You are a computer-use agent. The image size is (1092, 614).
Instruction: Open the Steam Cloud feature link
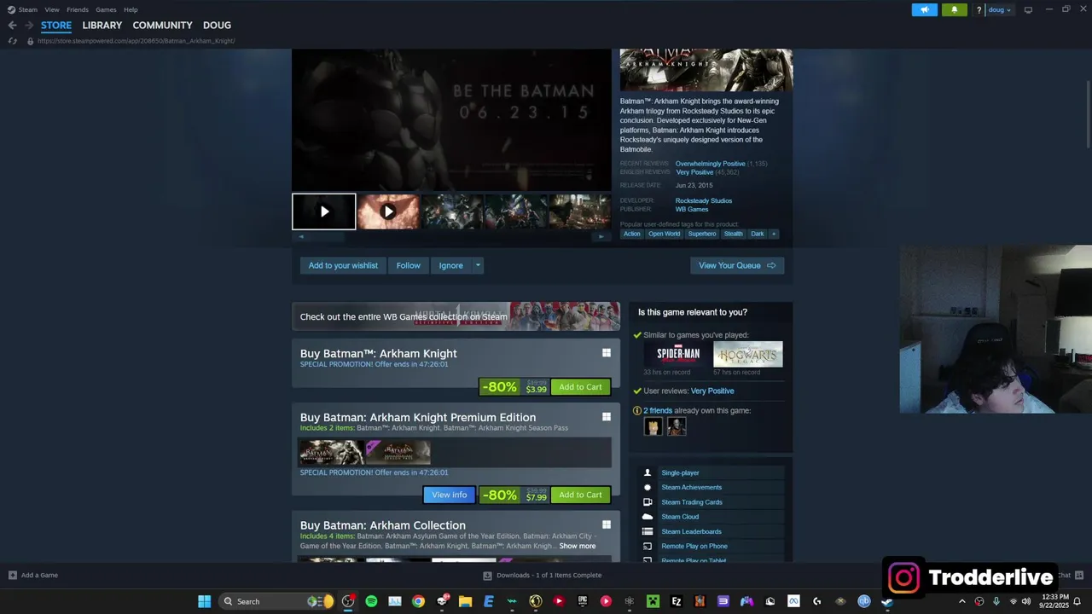click(680, 517)
